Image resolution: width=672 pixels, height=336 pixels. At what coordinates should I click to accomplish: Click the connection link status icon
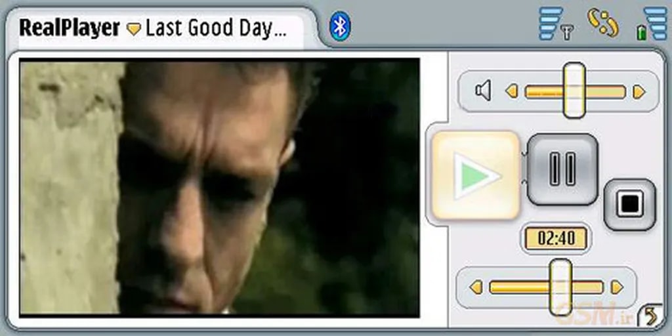click(602, 23)
